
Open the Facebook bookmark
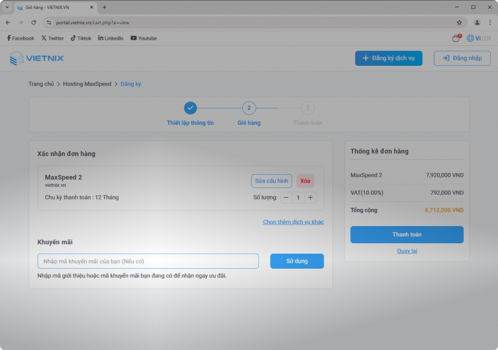(x=20, y=38)
